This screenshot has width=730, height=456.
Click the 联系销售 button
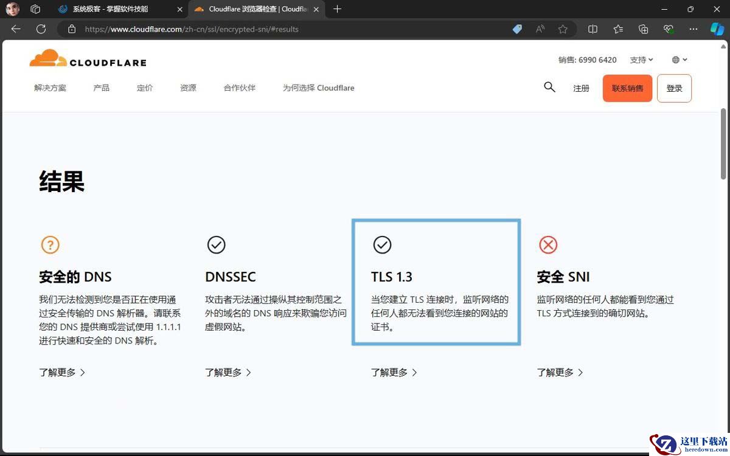627,88
